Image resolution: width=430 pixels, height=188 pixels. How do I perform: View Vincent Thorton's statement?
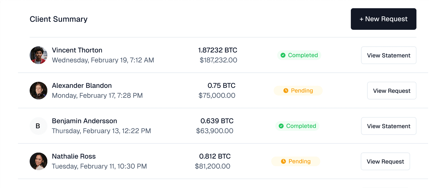point(388,55)
